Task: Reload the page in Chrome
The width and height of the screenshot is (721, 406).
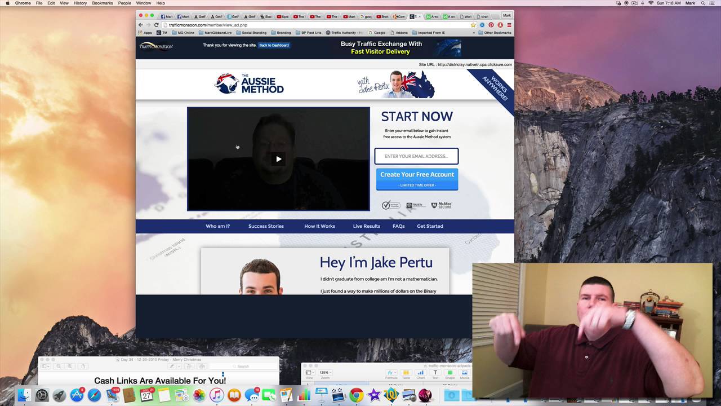Action: pos(156,25)
